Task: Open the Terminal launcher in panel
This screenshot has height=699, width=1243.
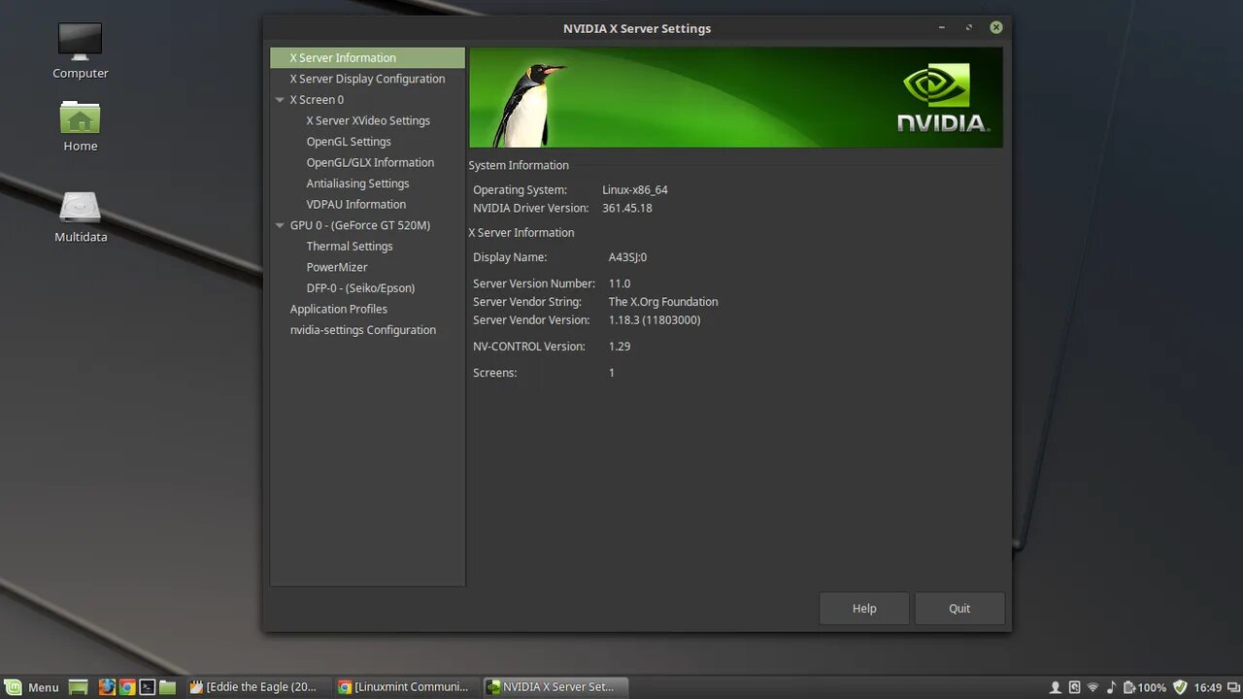Action: coord(148,687)
